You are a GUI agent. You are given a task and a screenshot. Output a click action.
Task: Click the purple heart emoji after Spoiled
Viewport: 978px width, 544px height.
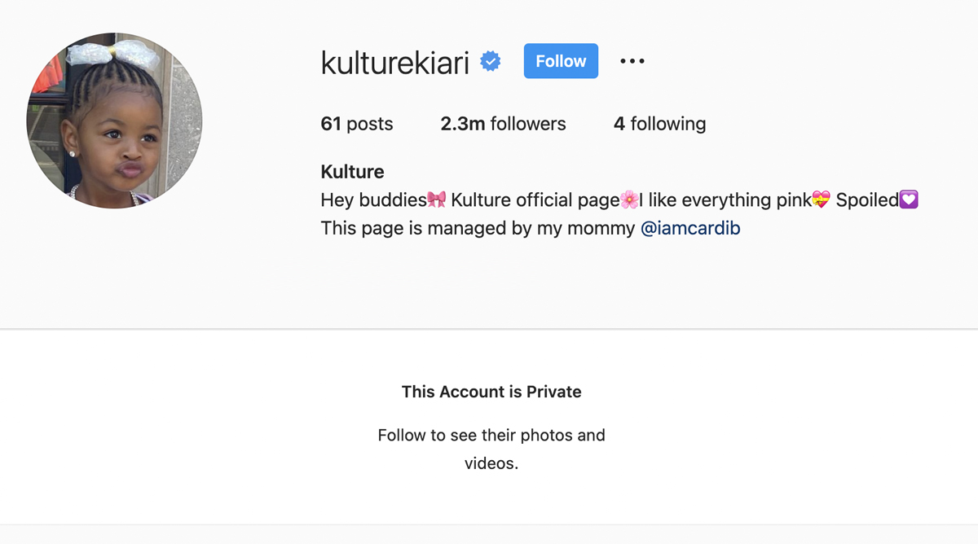point(909,200)
